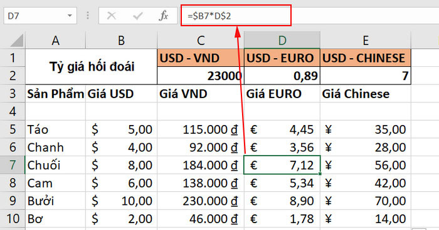
Task: Select row 8 header
Action: tap(13, 183)
